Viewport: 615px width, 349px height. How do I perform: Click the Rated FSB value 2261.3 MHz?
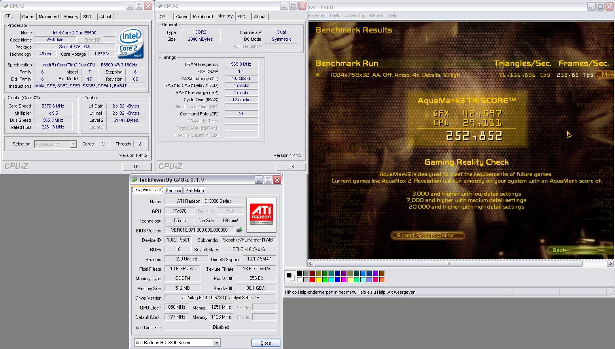pos(53,127)
